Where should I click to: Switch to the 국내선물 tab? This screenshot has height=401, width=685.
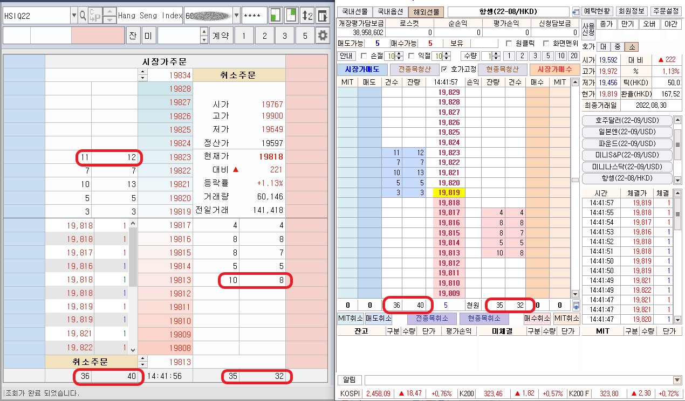[354, 11]
